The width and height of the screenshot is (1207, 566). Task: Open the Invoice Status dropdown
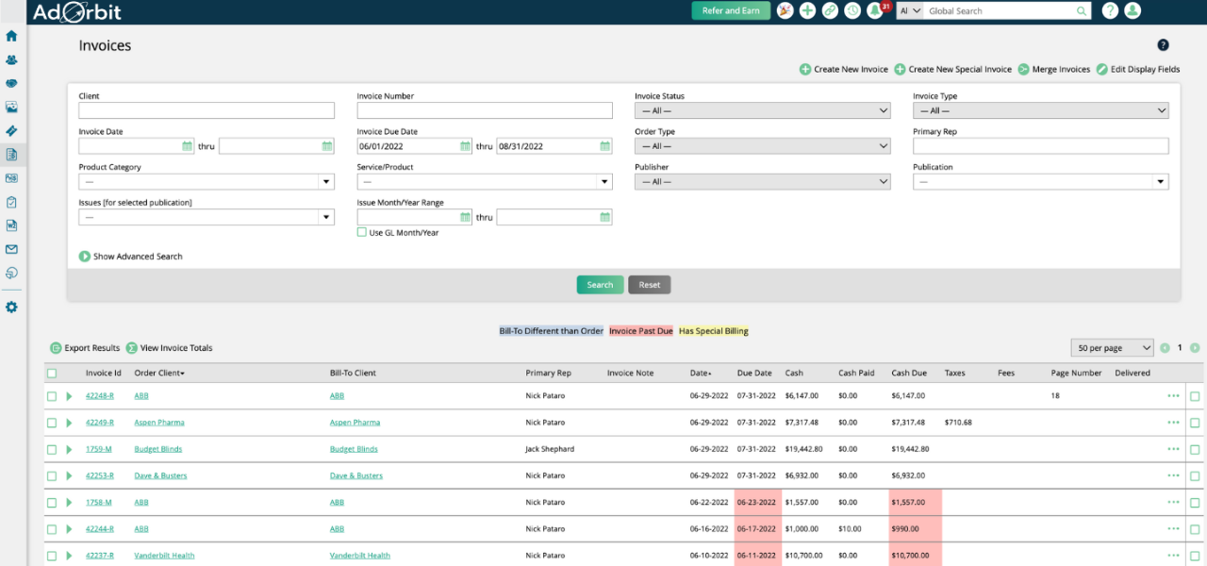tap(762, 110)
